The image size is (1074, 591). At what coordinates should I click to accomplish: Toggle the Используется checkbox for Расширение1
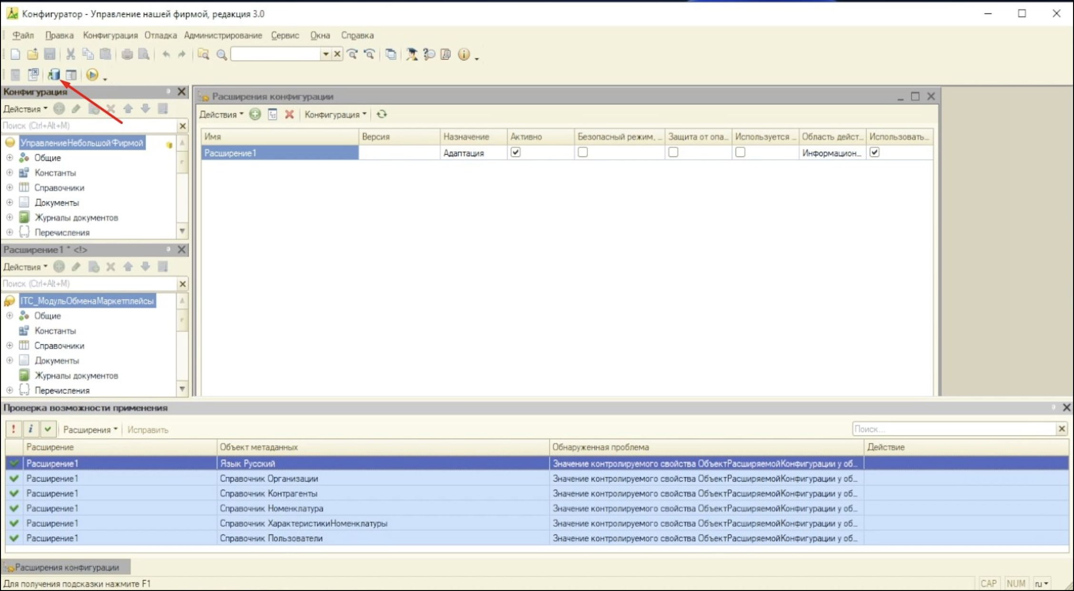(740, 152)
